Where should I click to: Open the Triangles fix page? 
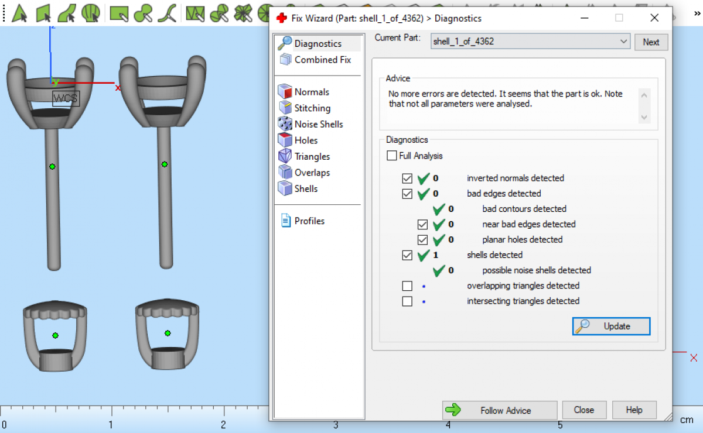coord(312,156)
